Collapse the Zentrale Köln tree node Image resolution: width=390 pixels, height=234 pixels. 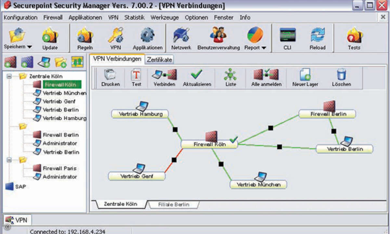pos(9,76)
